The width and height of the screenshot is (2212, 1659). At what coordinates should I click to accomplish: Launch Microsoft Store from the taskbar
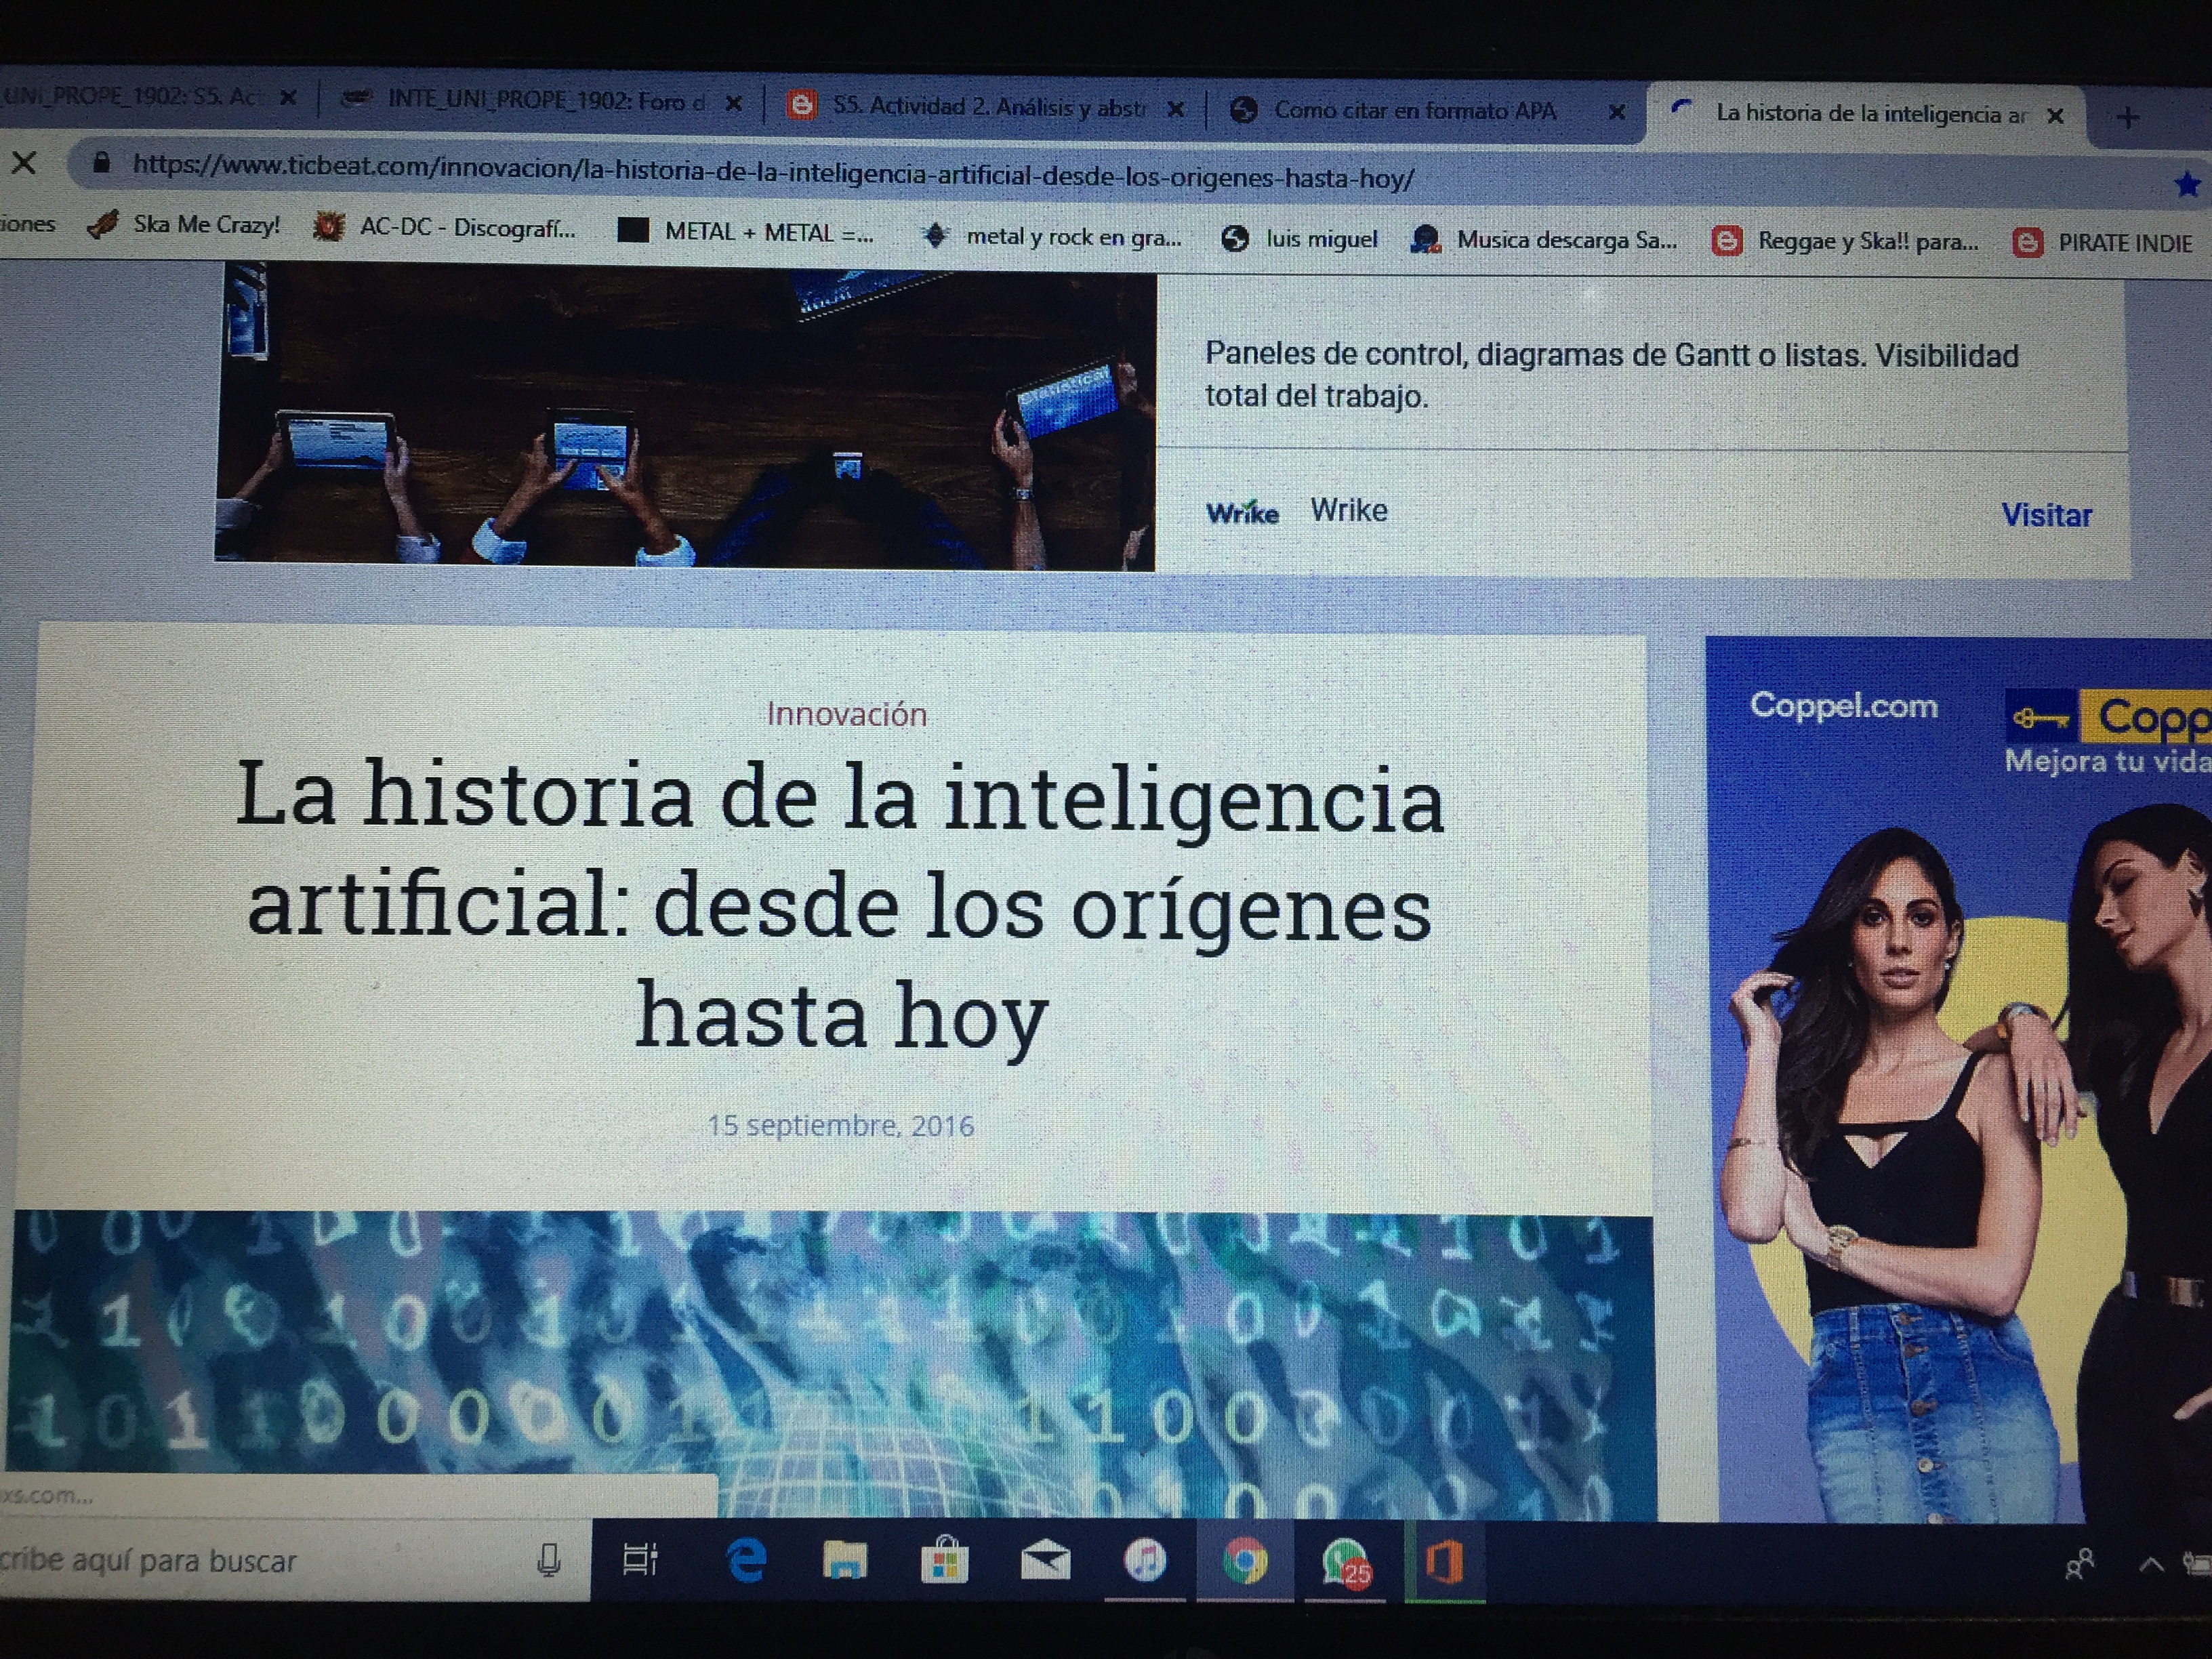point(944,1560)
